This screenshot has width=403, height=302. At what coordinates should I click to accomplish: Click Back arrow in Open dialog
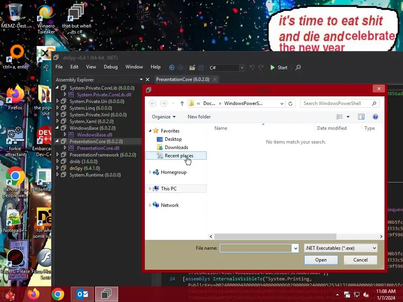pos(152,103)
